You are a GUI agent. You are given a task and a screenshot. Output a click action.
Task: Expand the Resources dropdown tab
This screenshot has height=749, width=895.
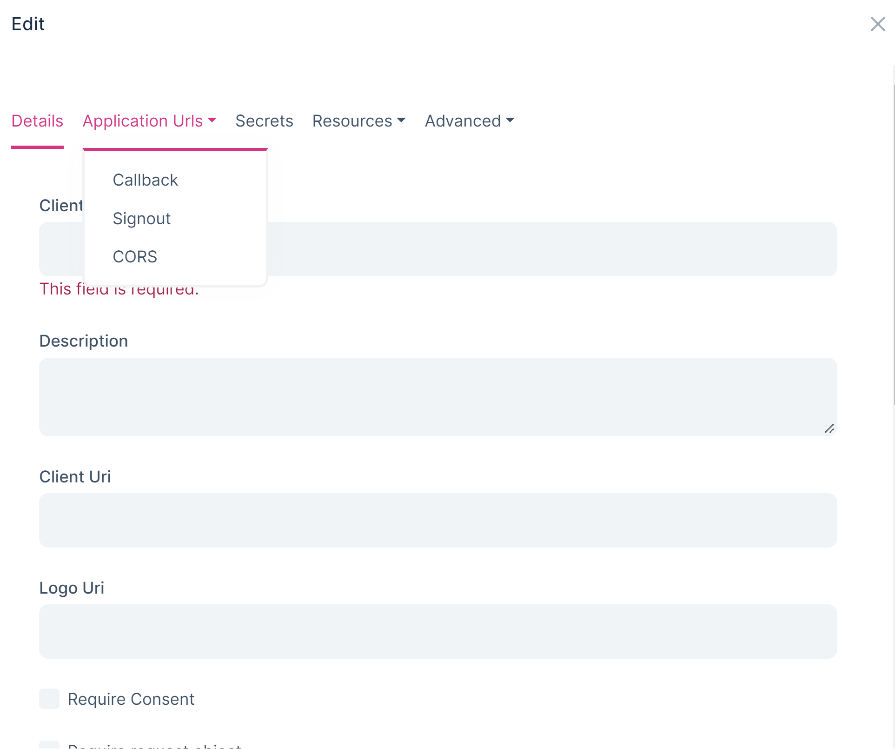(x=353, y=121)
